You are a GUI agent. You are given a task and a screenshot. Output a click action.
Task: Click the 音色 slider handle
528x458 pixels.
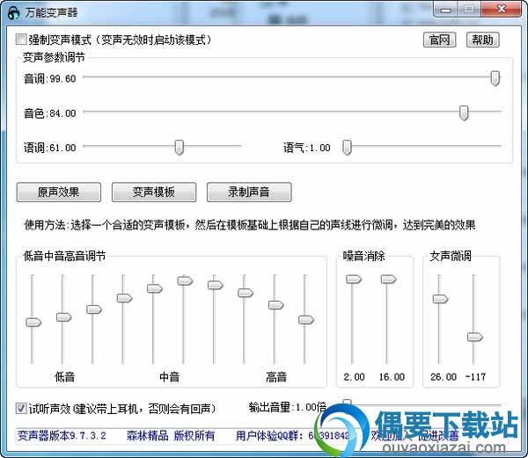[x=464, y=113]
